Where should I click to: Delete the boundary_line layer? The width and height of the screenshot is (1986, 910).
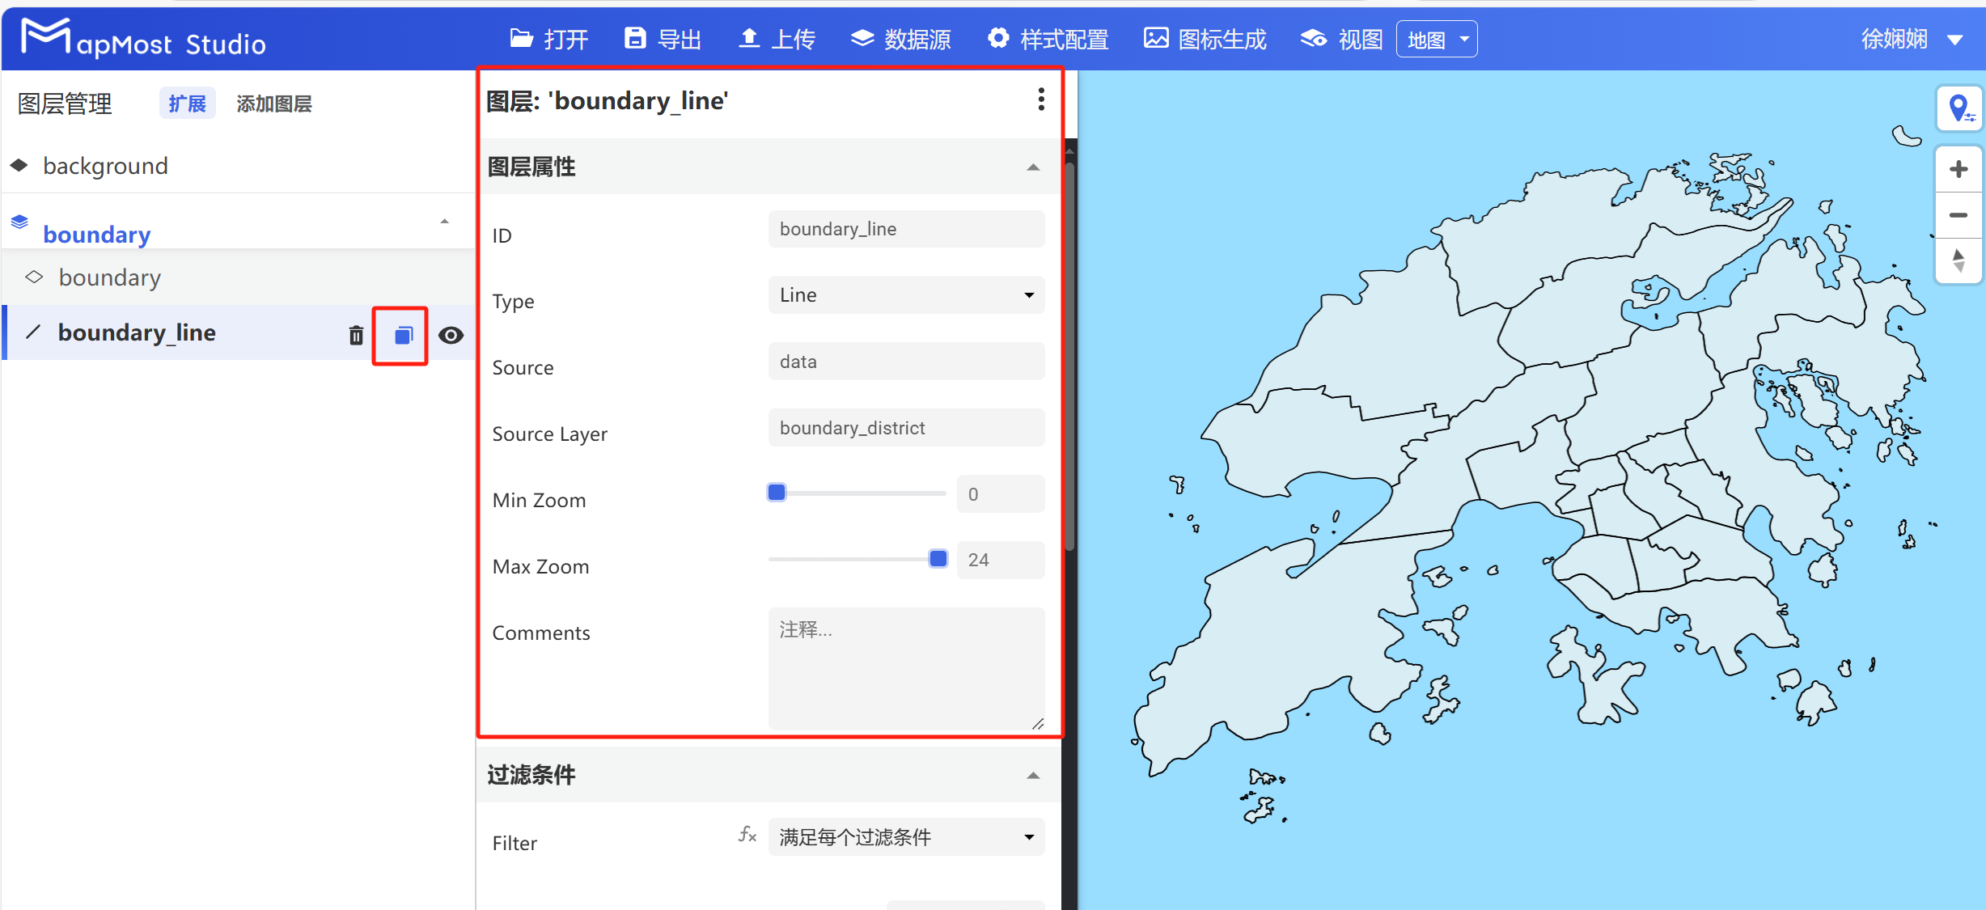click(x=355, y=335)
